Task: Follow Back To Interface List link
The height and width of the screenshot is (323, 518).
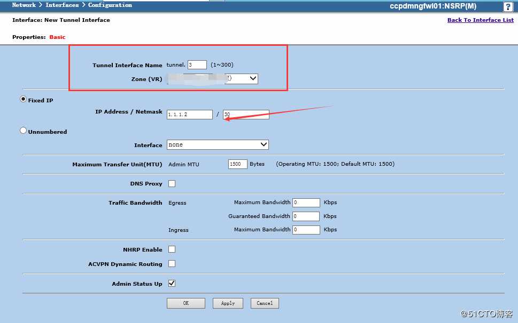Action: (481, 20)
